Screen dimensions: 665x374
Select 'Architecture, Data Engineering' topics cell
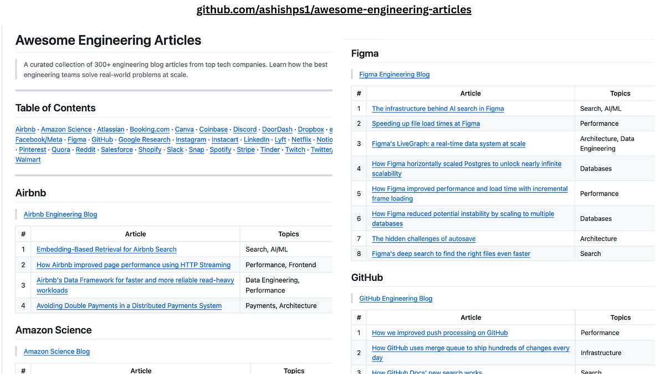click(x=614, y=144)
